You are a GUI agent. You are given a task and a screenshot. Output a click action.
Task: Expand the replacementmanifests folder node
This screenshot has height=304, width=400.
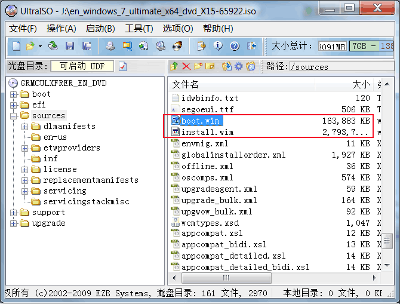point(24,180)
